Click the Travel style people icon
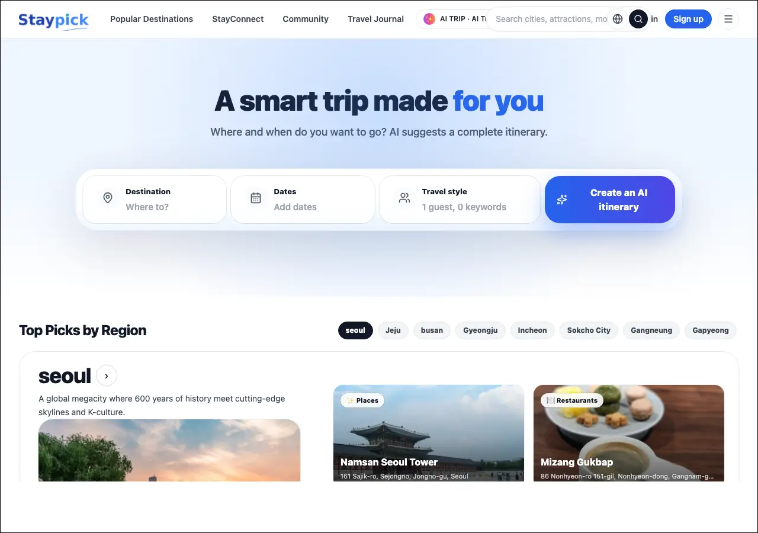The image size is (758, 533). point(404,198)
